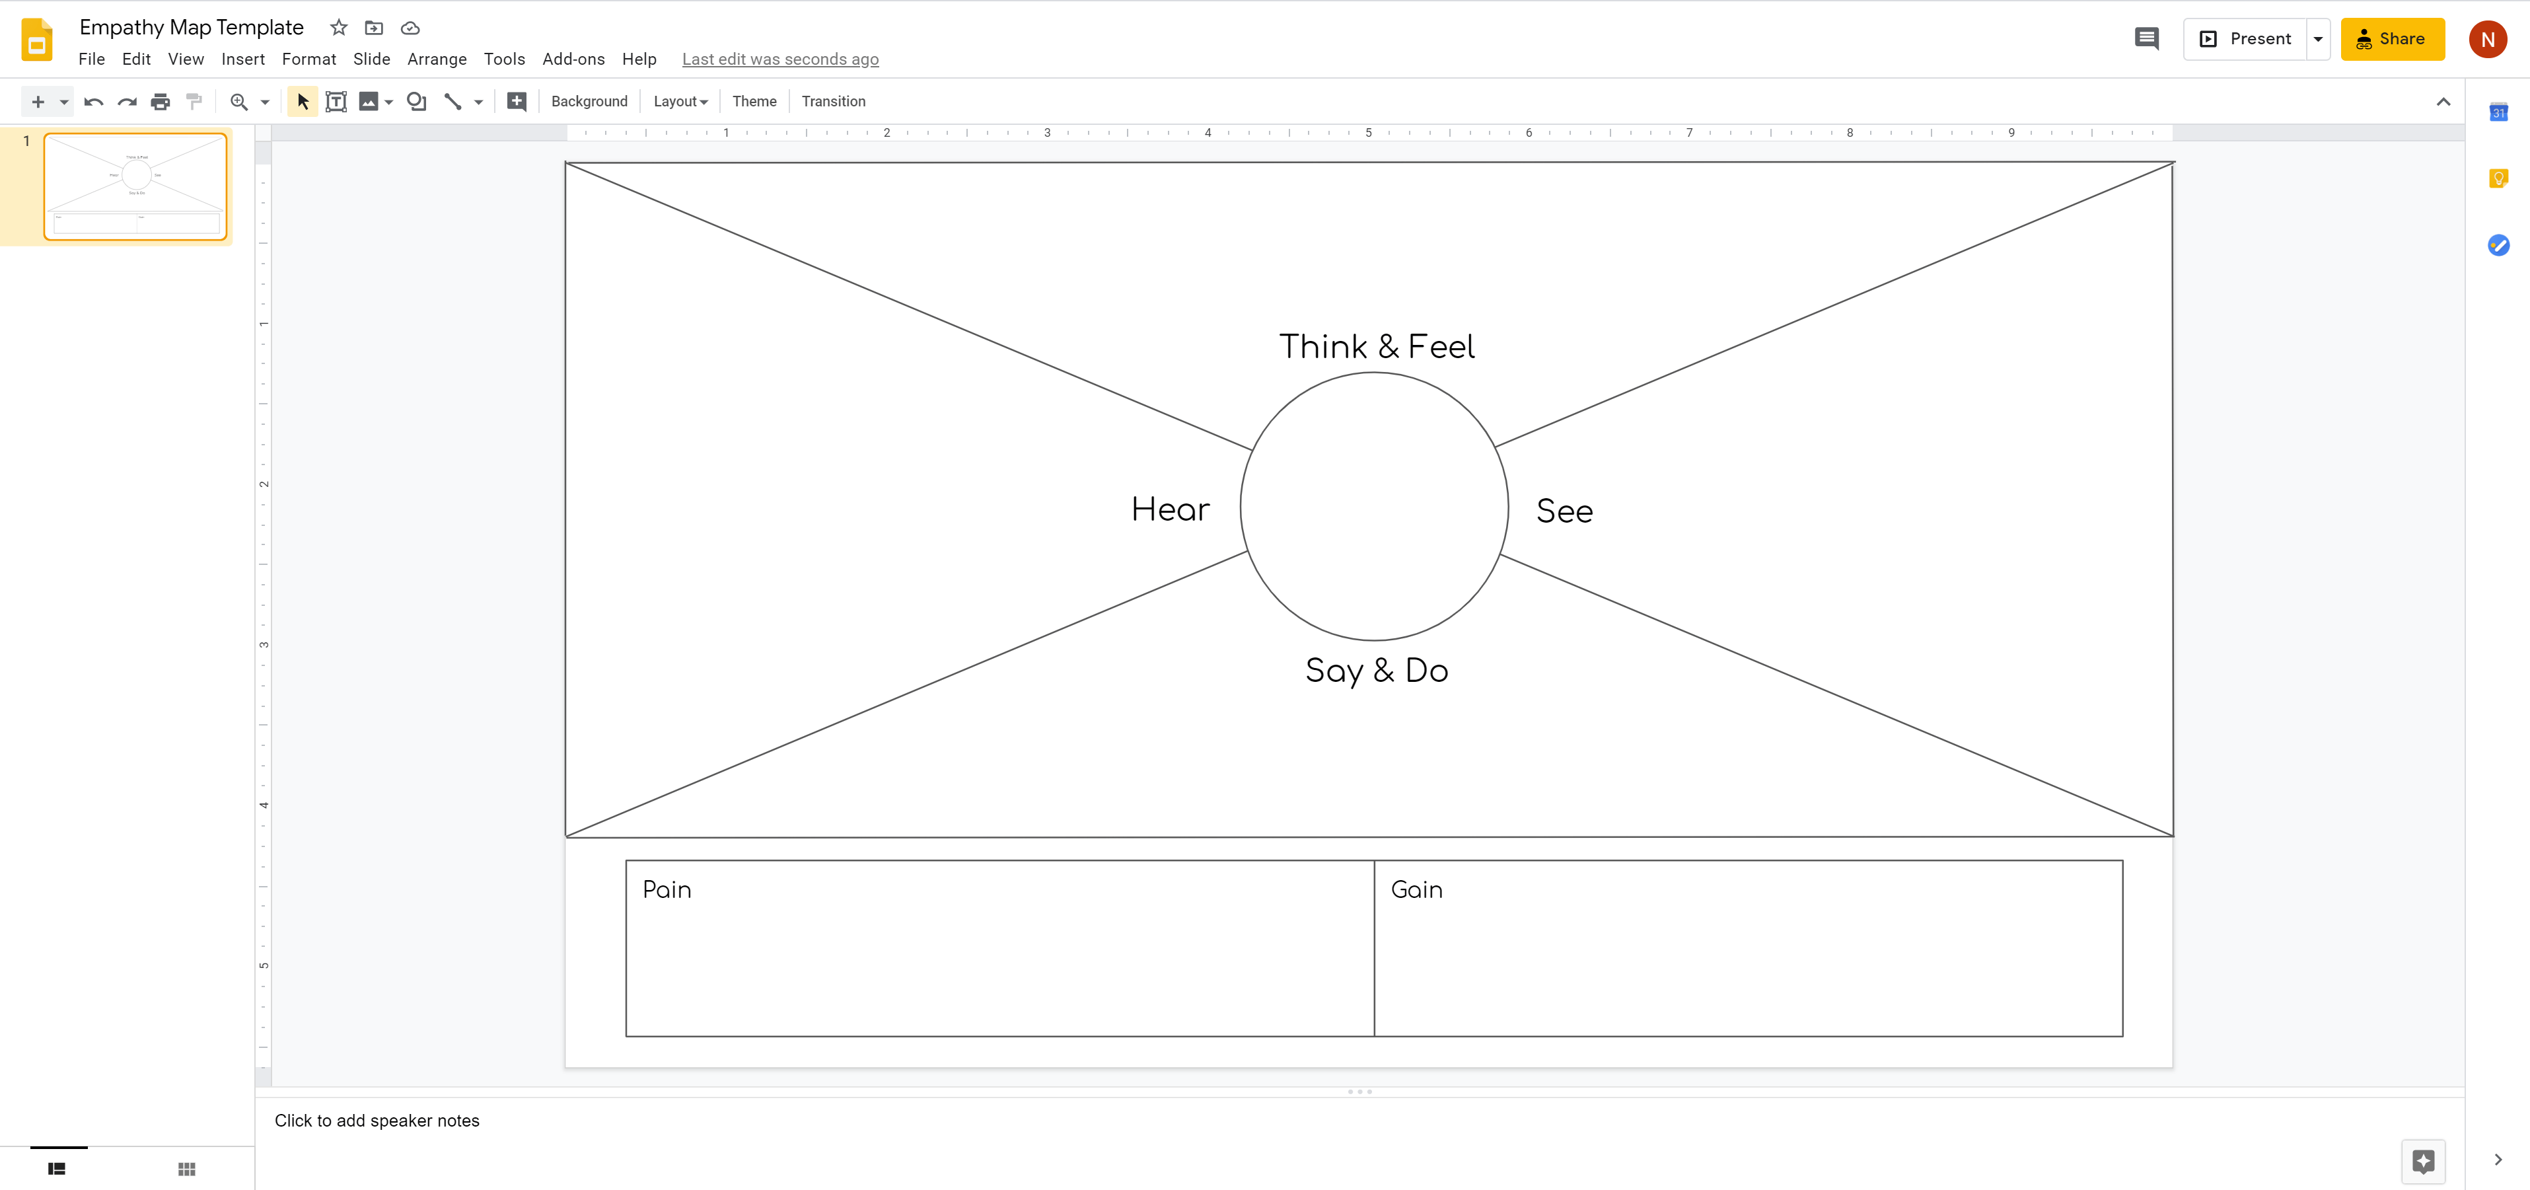Click the Transition button

click(833, 101)
